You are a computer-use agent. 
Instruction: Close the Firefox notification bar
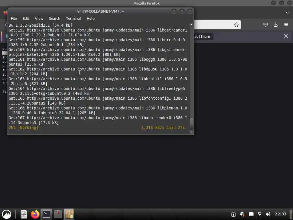point(286,36)
